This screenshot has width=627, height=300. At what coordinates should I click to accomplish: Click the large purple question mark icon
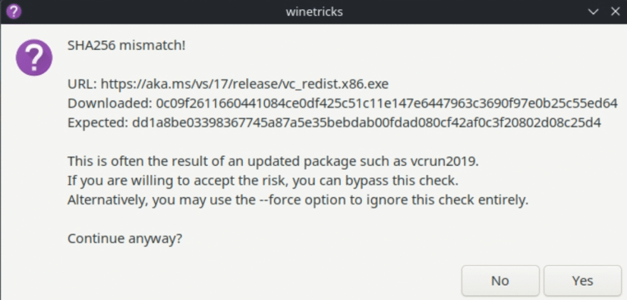[x=34, y=58]
